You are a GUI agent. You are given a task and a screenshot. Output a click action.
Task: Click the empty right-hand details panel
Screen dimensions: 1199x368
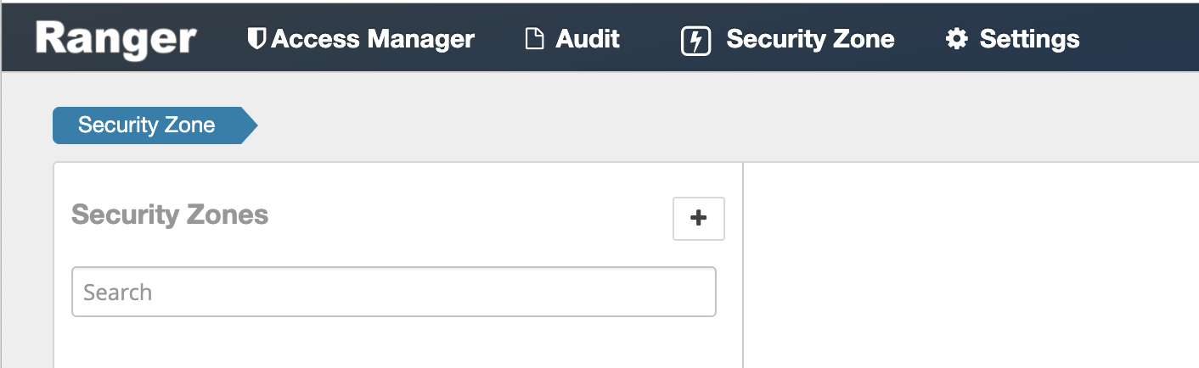(968, 263)
